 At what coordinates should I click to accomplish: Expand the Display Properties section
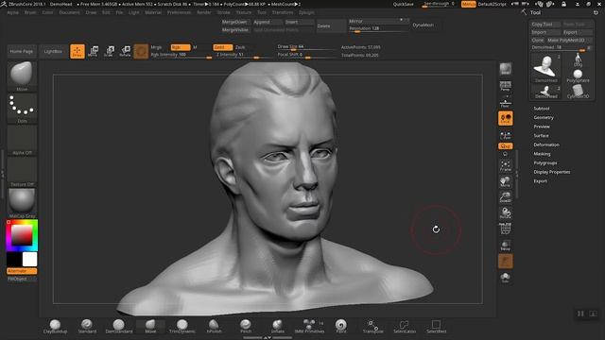(x=552, y=172)
